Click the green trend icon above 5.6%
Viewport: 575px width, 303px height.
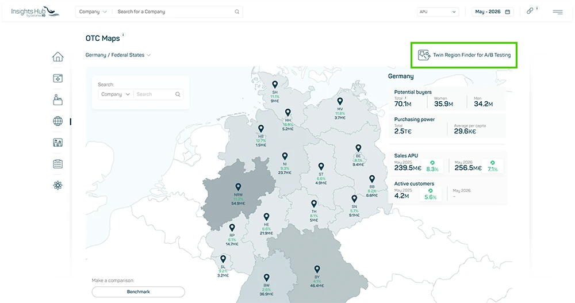click(x=431, y=191)
